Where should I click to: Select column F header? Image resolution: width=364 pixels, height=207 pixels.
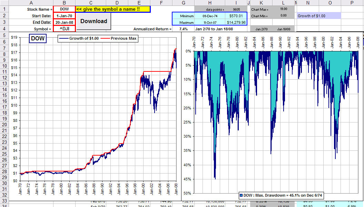161,3
